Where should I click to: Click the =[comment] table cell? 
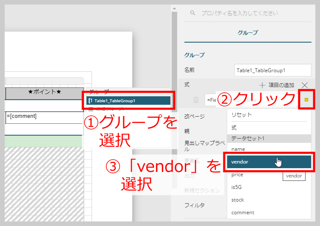point(44,117)
